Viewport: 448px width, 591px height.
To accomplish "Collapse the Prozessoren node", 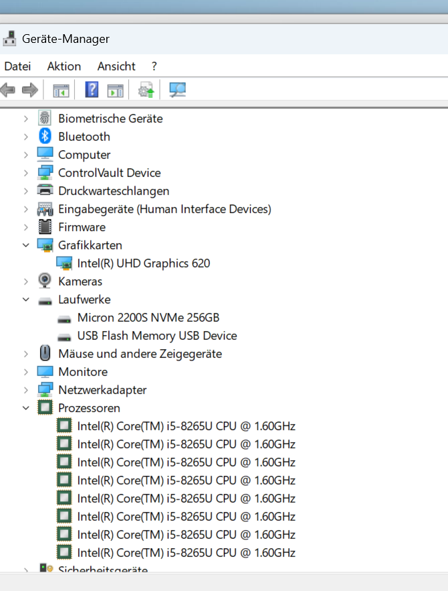I will click(25, 408).
